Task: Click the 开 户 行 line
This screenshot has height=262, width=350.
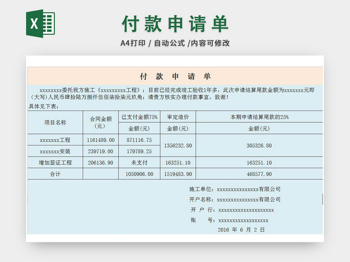Action: (232, 210)
